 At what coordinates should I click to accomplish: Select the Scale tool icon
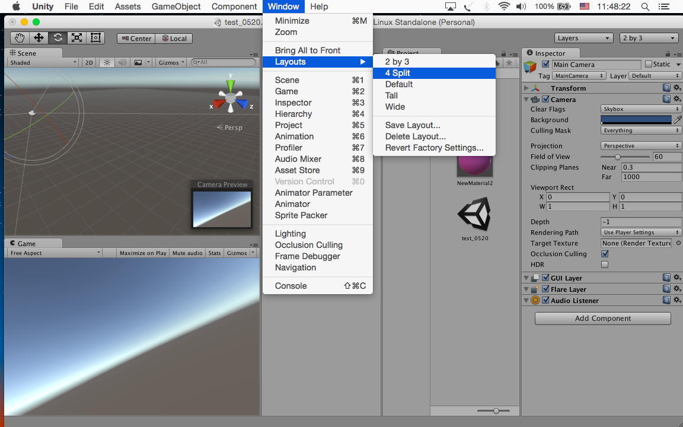(76, 38)
